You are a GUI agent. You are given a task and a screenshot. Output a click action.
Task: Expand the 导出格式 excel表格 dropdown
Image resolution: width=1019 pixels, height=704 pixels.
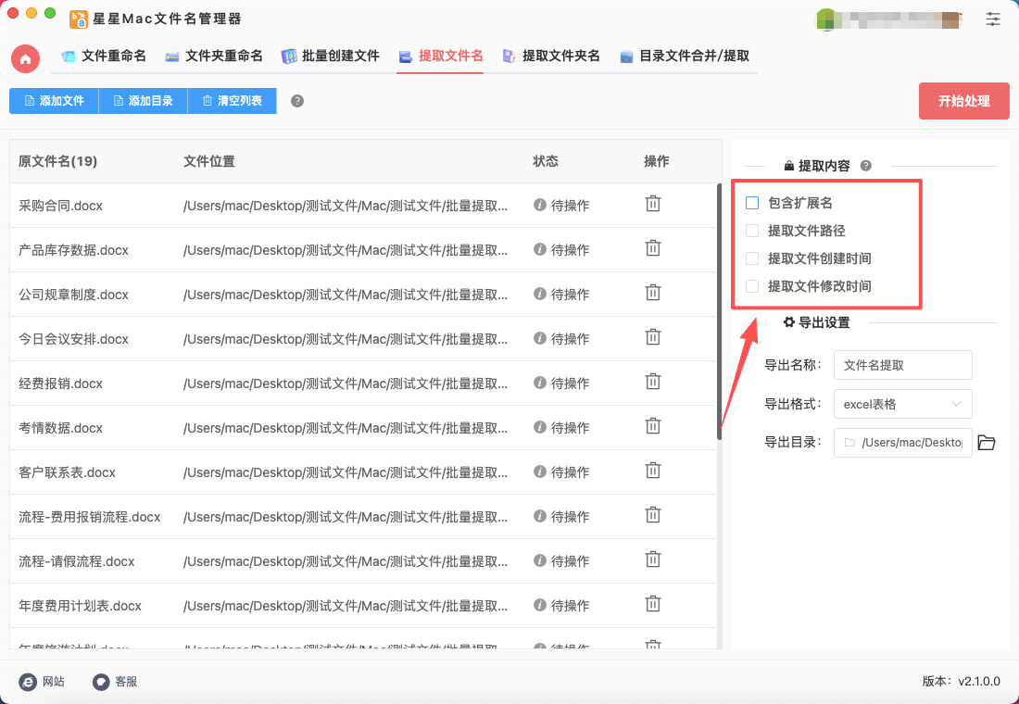(902, 404)
